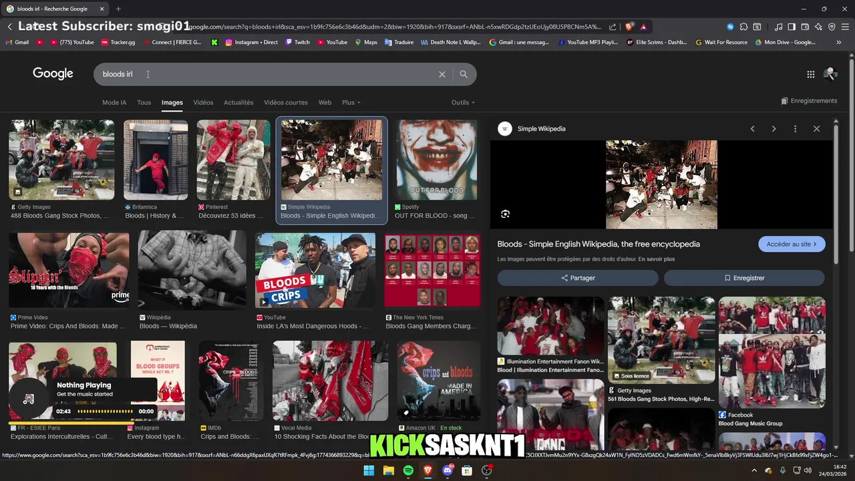Screen dimensions: 855x481
Task: Open the Twitch bookmark
Action: (x=297, y=42)
